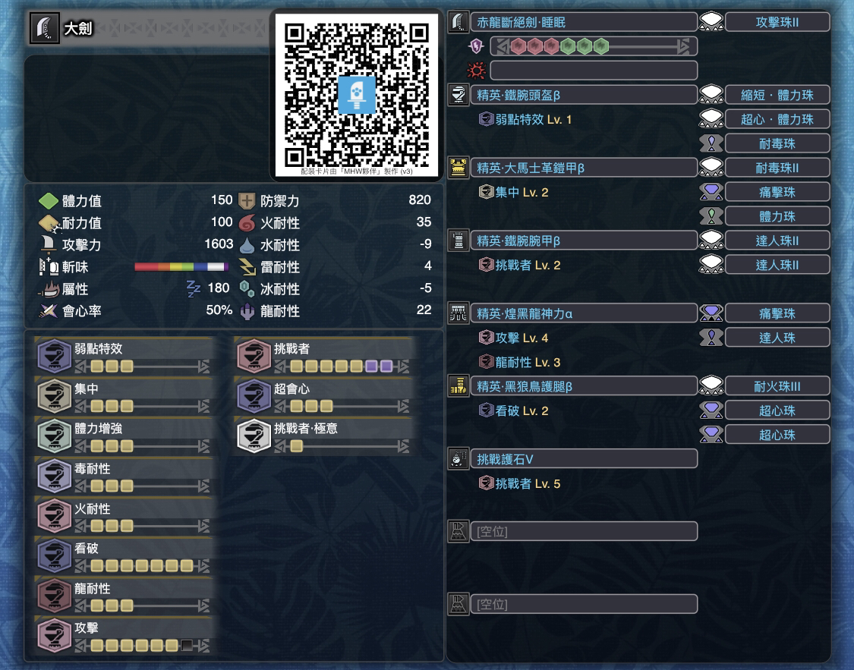Image resolution: width=854 pixels, height=670 pixels.
Task: Click the 挑戰者 skill level gauge
Action: point(342,366)
